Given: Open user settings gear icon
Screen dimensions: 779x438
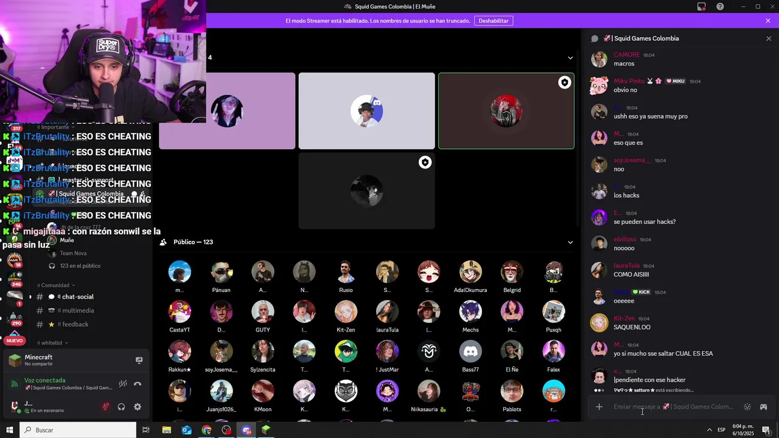Looking at the screenshot, I should click(x=138, y=407).
